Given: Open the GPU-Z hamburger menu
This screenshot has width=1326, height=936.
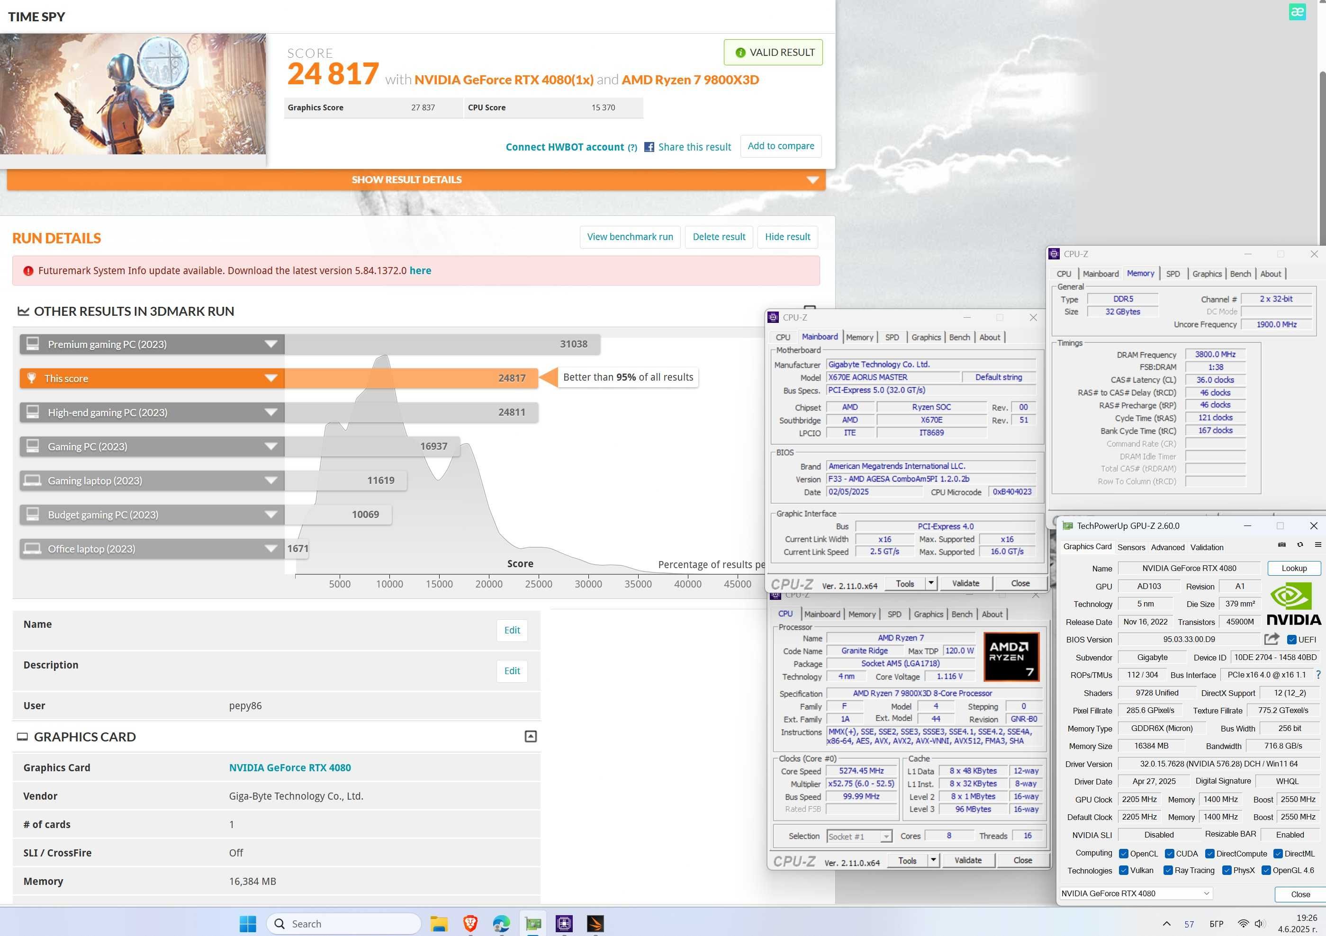Looking at the screenshot, I should coord(1318,545).
